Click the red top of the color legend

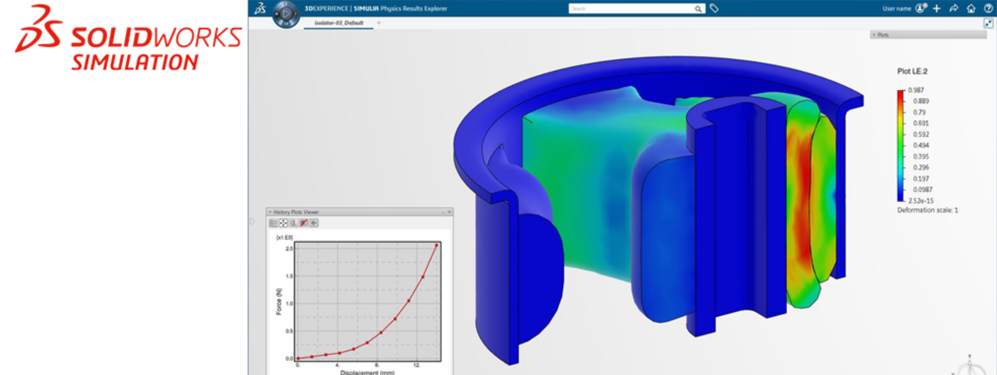900,94
